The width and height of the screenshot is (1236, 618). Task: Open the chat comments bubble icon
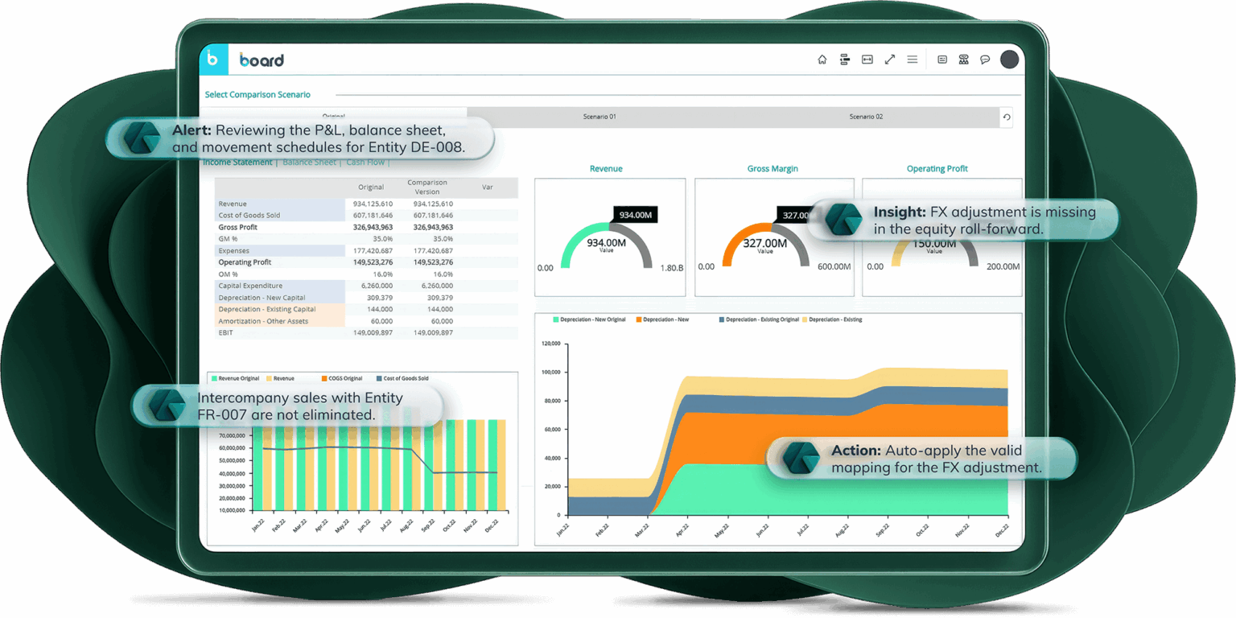[985, 59]
